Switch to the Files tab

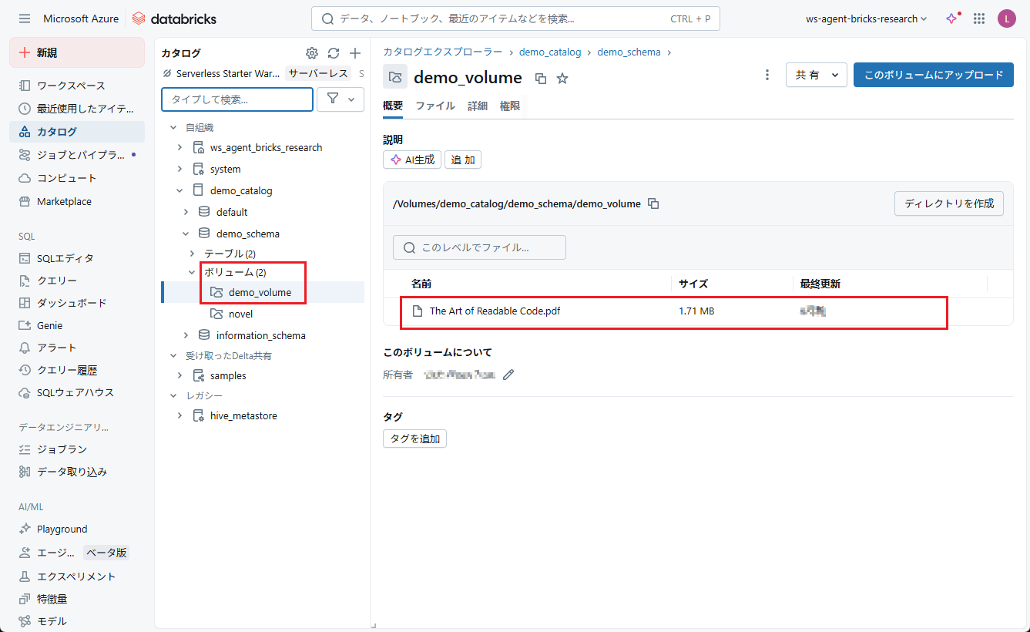[x=435, y=106]
